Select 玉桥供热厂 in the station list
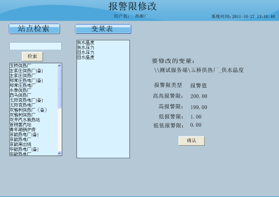Viewport: 279px width, 197px height. pos(20,65)
